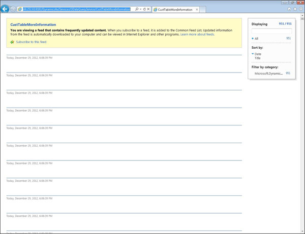Click the URL address field
The width and height of the screenshot is (305, 234).
coord(76,9)
